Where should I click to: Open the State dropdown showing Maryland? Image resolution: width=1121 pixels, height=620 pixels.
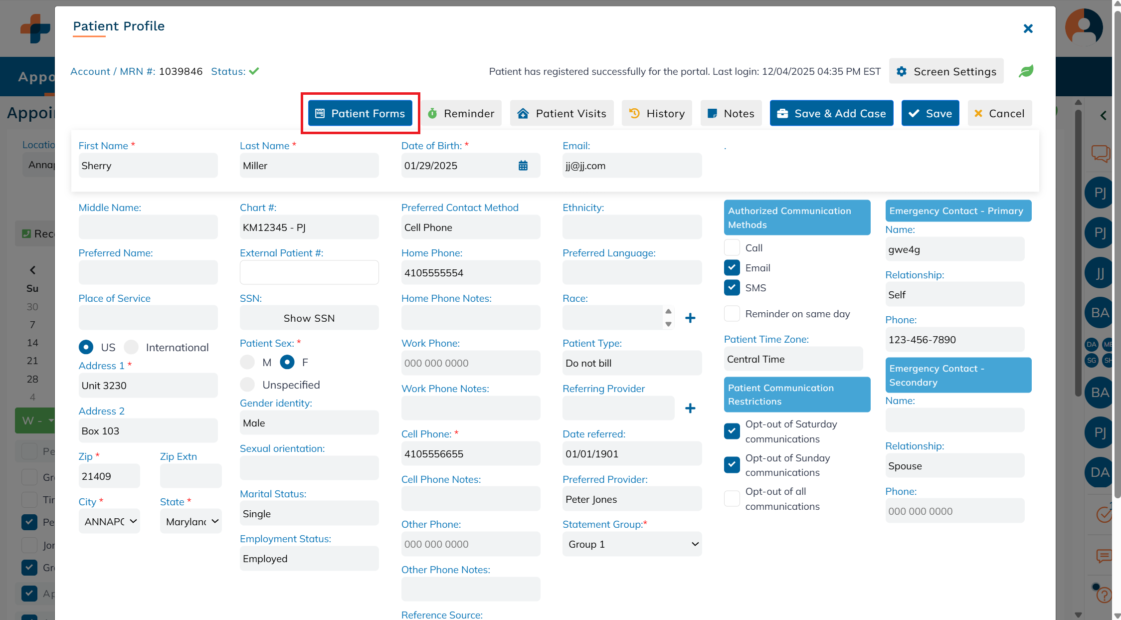(x=191, y=521)
